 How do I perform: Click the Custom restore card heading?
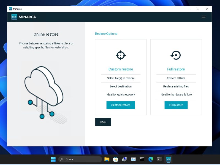click(121, 69)
